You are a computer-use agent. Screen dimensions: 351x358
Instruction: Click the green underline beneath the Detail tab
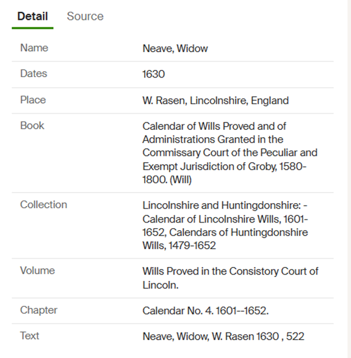[33, 28]
